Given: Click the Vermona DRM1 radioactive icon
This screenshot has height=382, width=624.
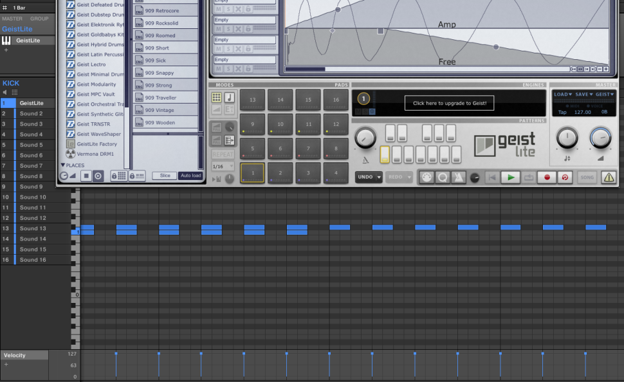Looking at the screenshot, I should point(71,154).
